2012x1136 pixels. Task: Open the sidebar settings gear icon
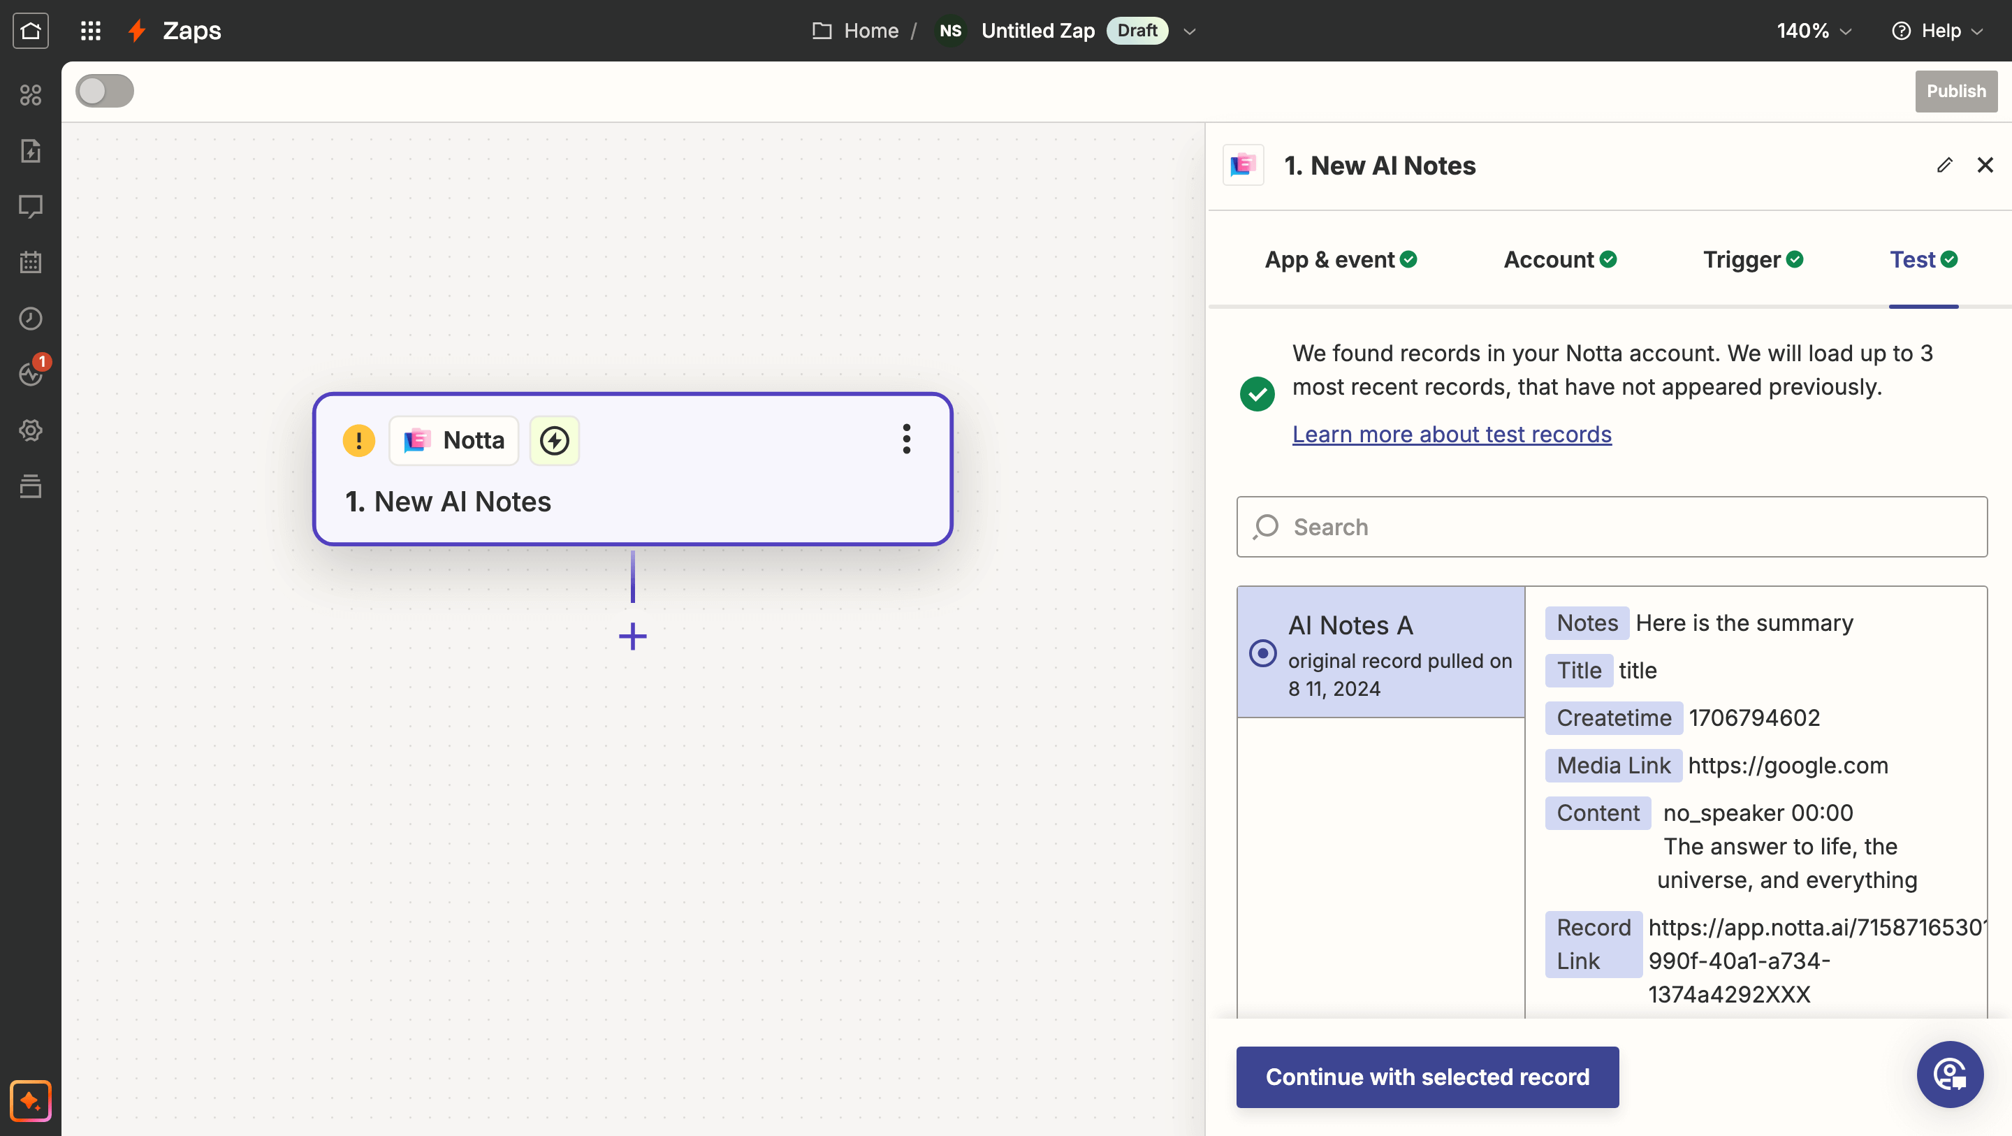tap(31, 430)
